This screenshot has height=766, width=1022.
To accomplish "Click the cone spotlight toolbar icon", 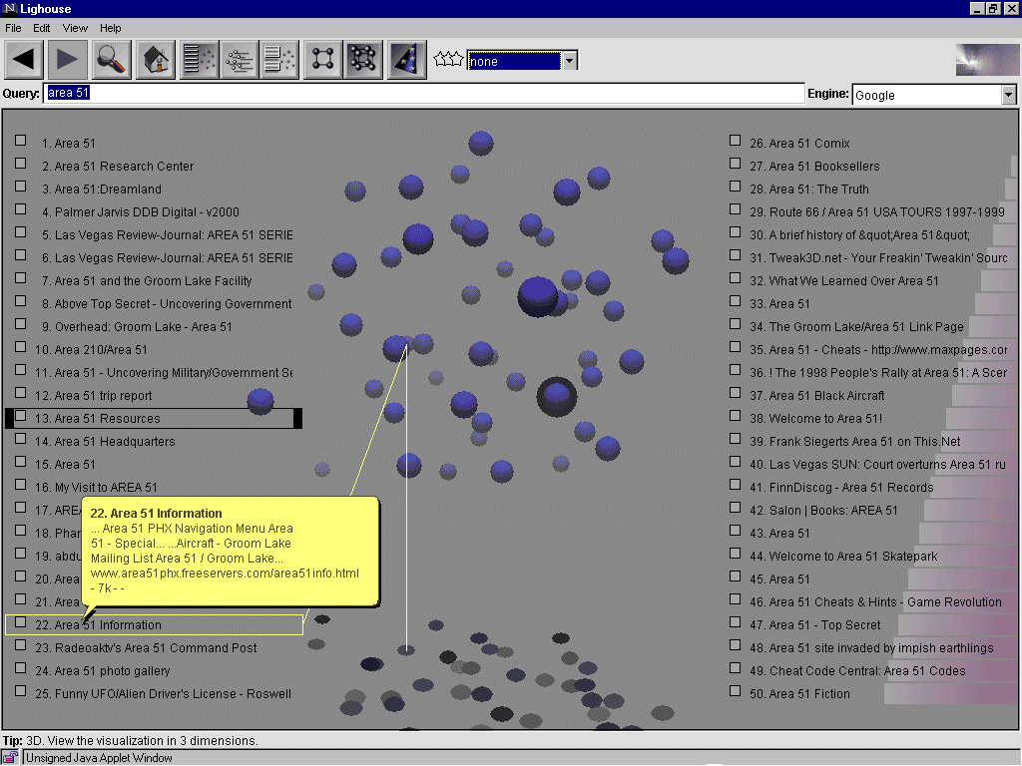I will tap(407, 60).
